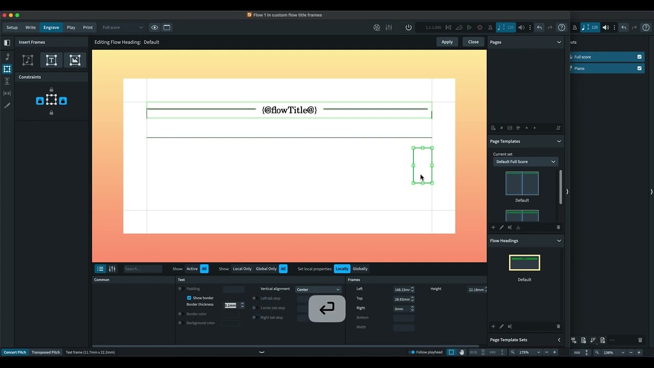The width and height of the screenshot is (654, 368).
Task: Select the graphics frame insert tool
Action: [x=75, y=60]
